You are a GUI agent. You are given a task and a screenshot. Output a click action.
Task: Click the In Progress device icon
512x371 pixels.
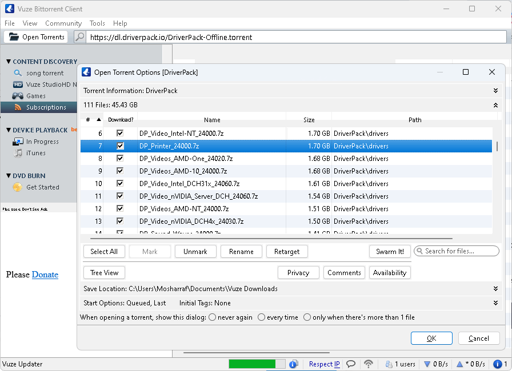click(18, 142)
